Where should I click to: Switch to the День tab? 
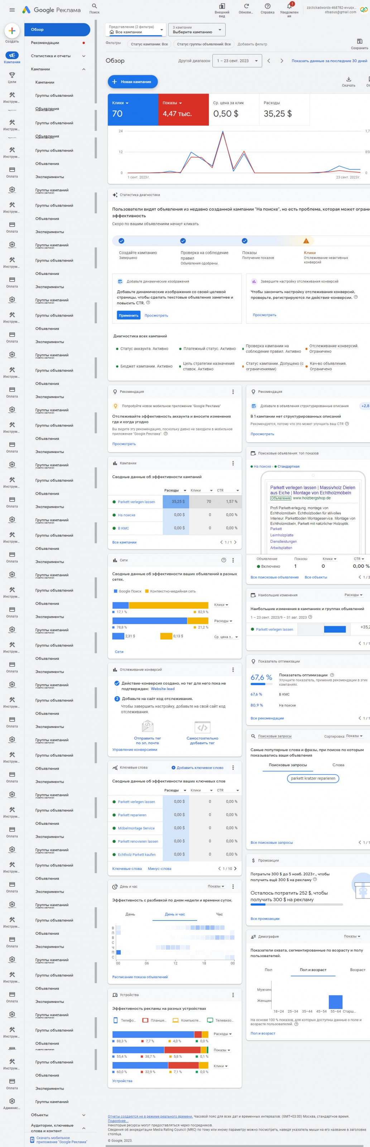point(130,914)
